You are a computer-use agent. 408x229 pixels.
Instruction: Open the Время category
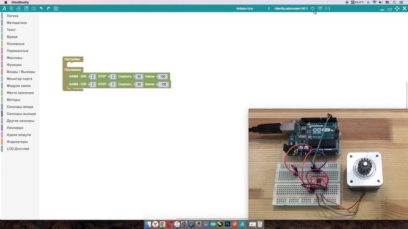click(x=12, y=37)
